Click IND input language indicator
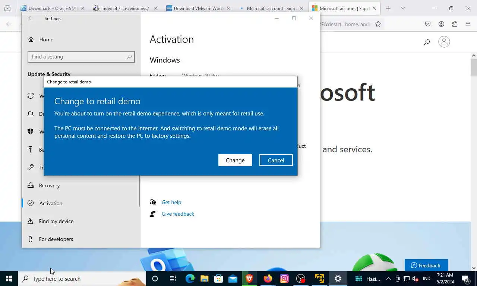Screen dimensions: 477x286 [427, 279]
